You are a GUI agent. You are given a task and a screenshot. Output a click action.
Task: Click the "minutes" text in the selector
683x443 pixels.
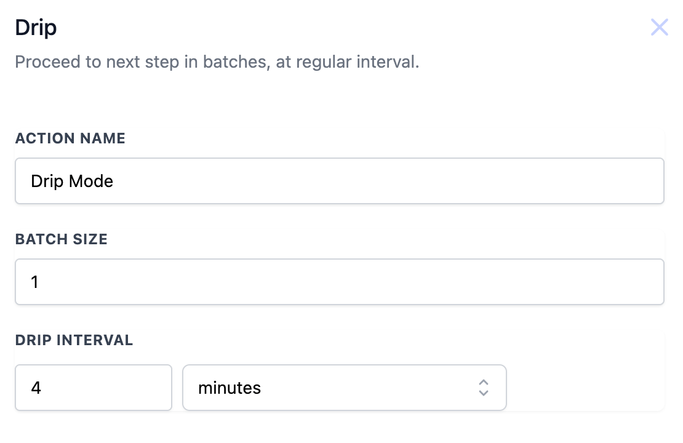click(229, 388)
